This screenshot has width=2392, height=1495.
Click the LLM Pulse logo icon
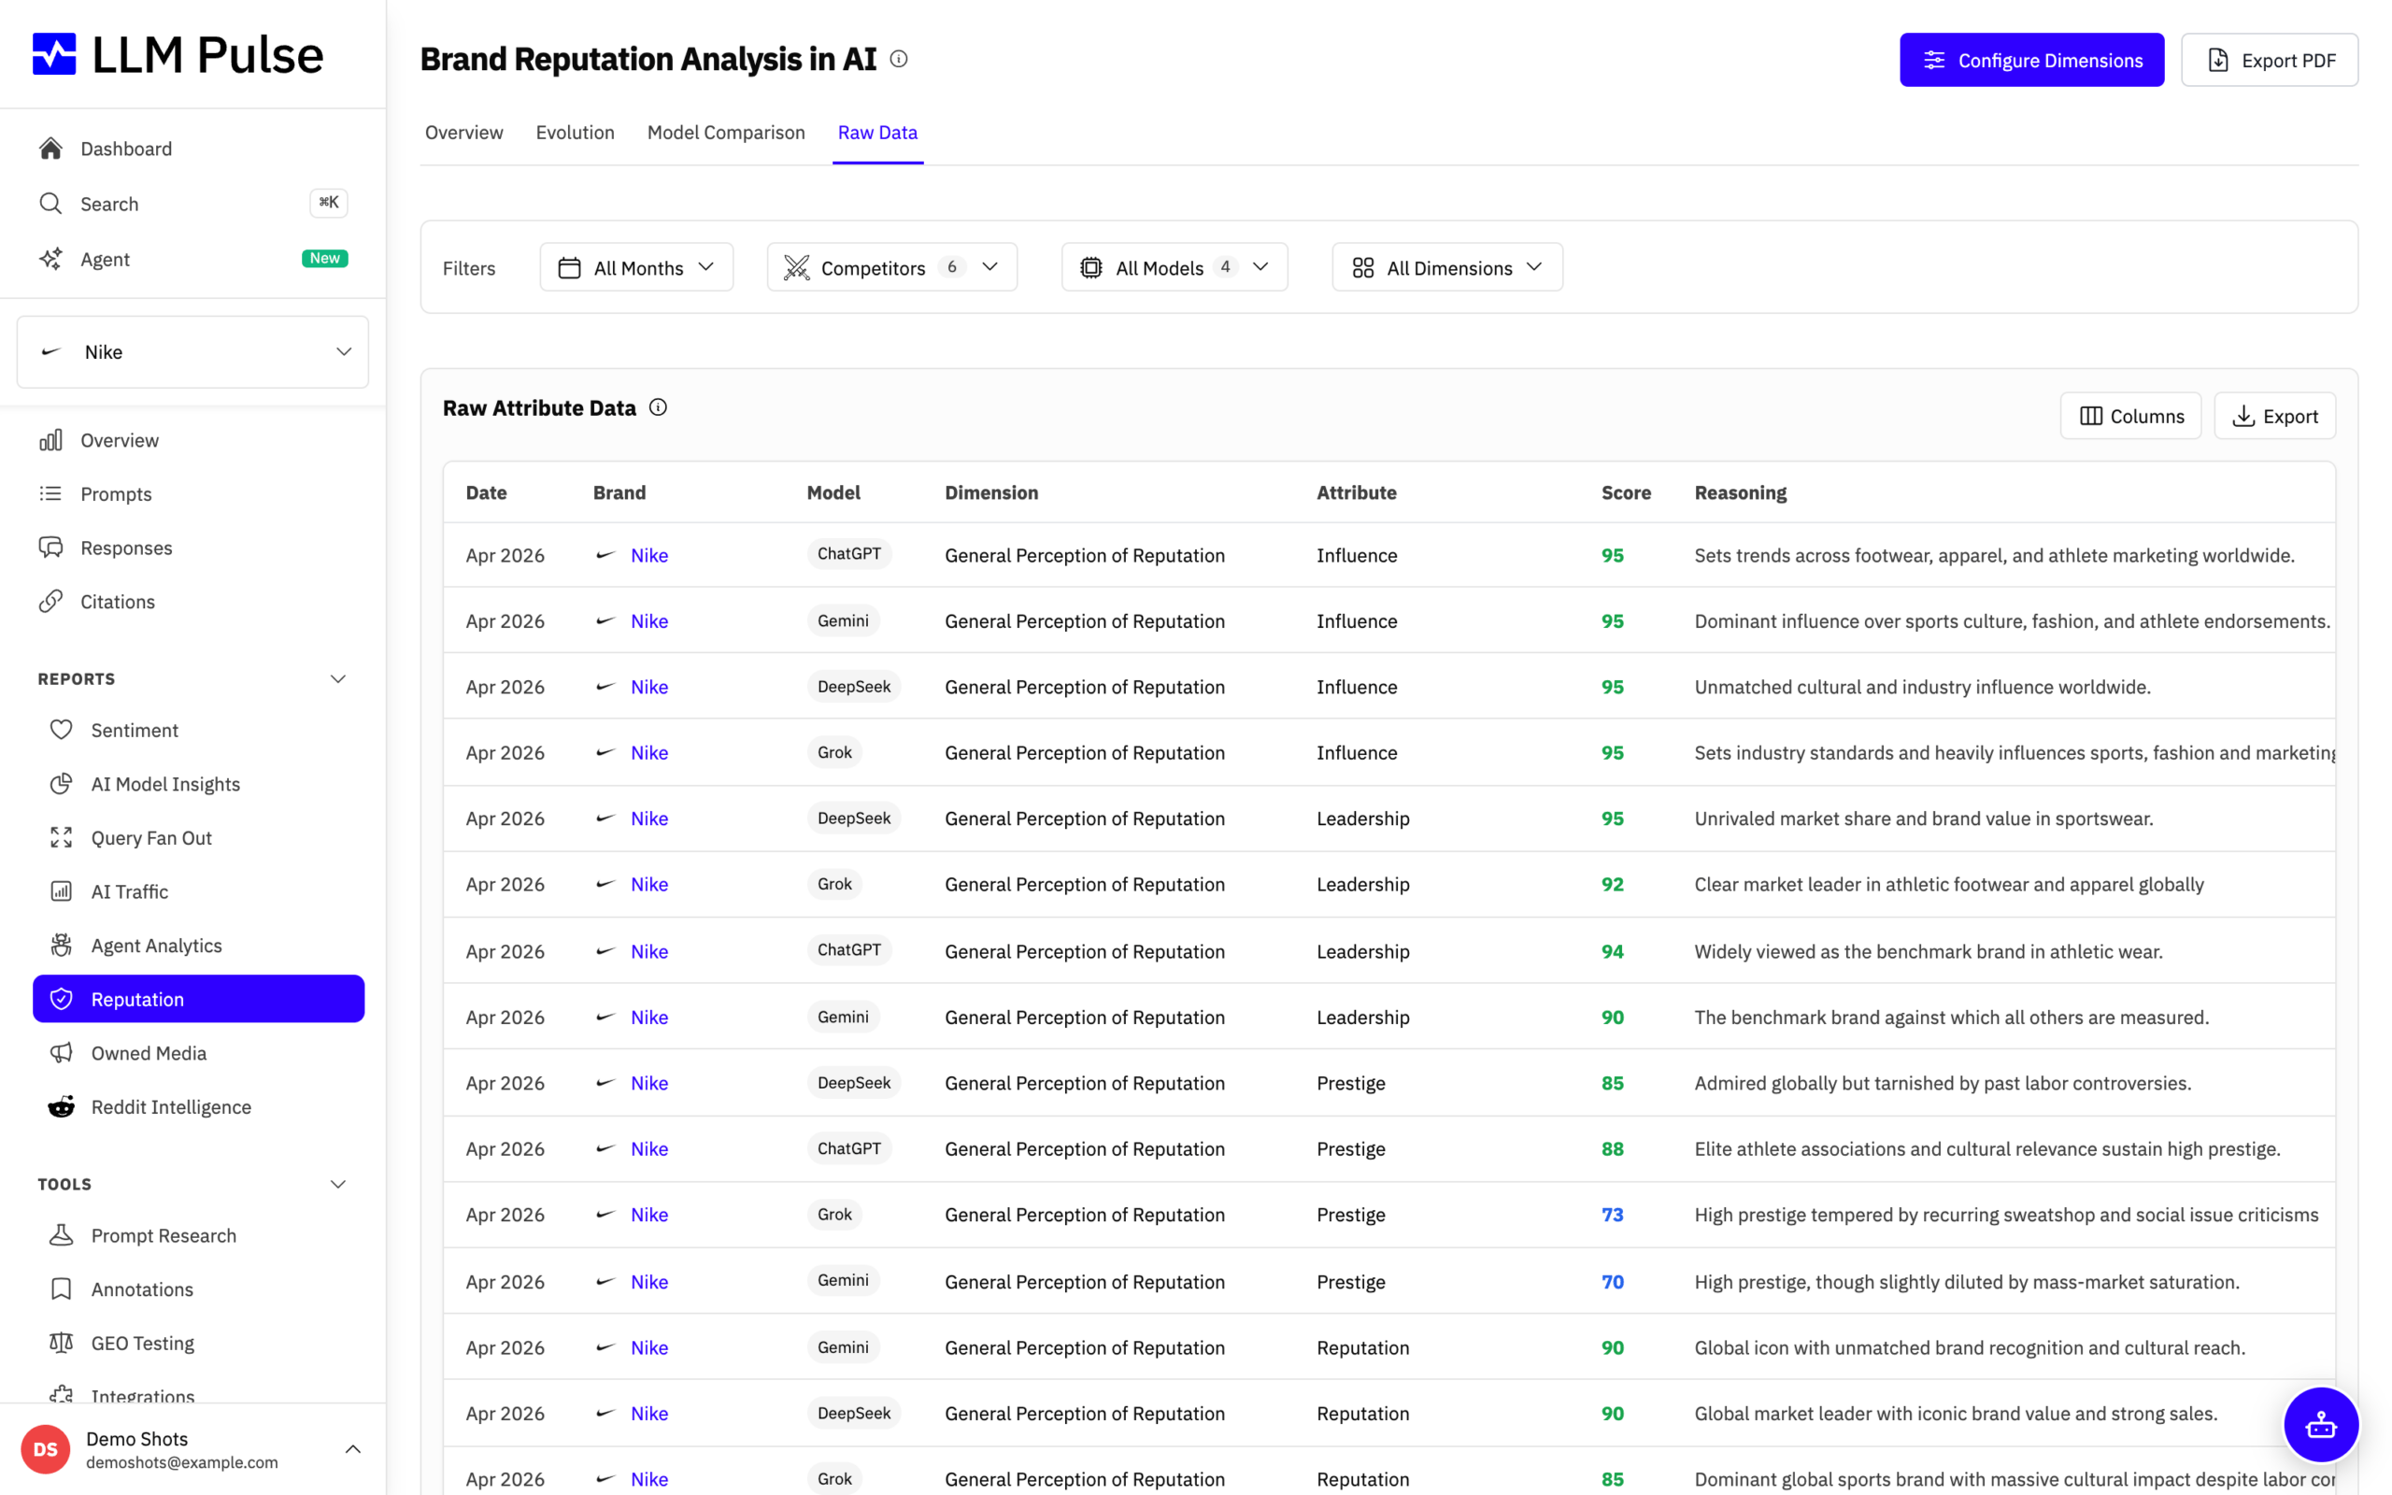(54, 54)
